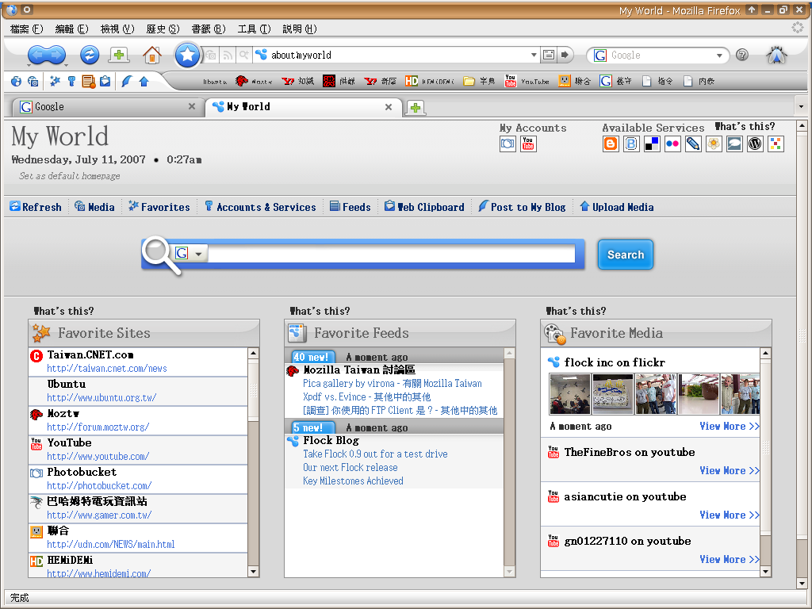Viewport: 812px width, 609px height.
Task: Select the My World tab
Action: 304,107
